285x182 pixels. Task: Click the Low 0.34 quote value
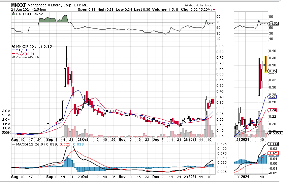124,10
